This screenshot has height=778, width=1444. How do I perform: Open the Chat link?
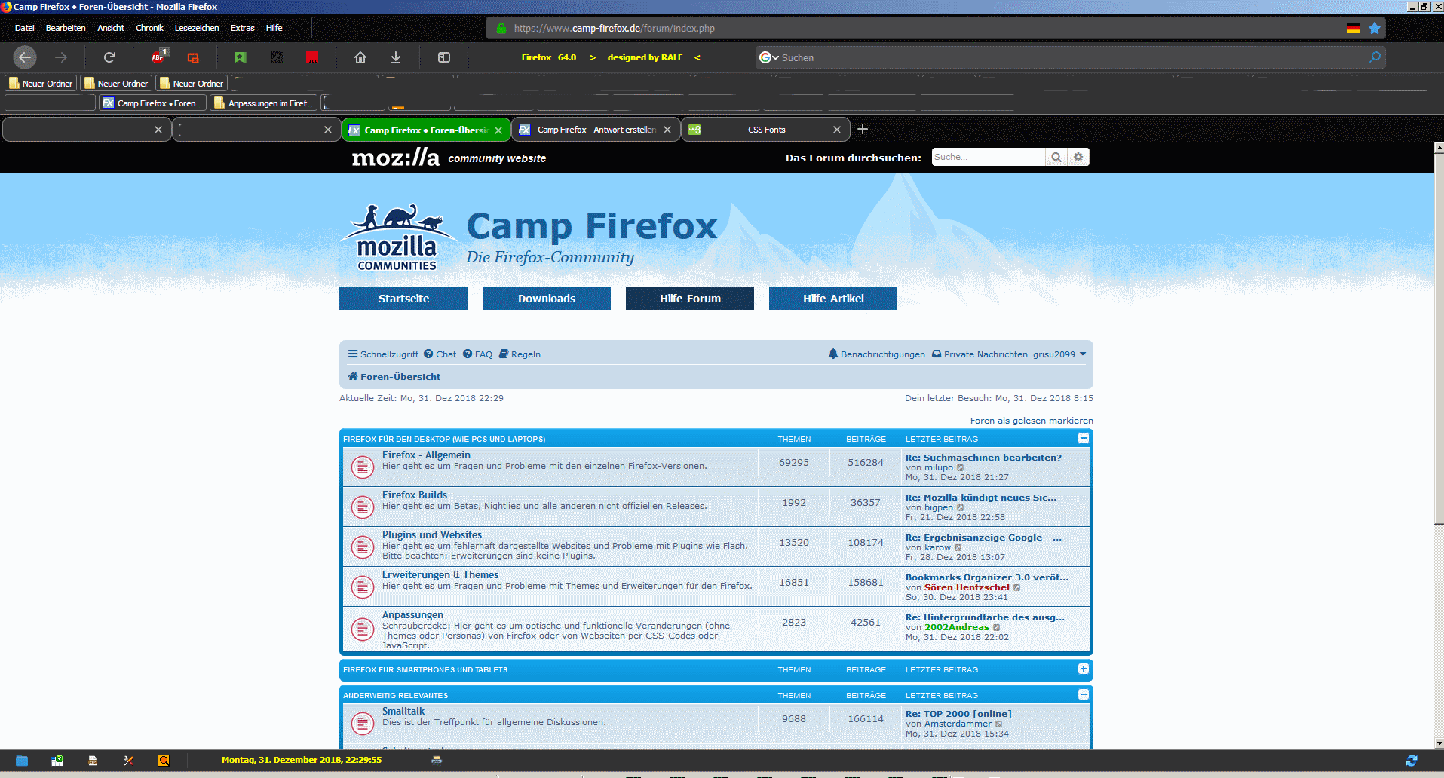point(440,354)
